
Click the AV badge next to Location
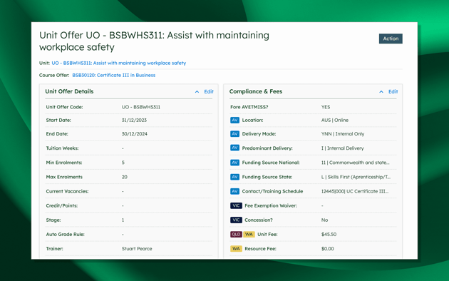coord(234,120)
